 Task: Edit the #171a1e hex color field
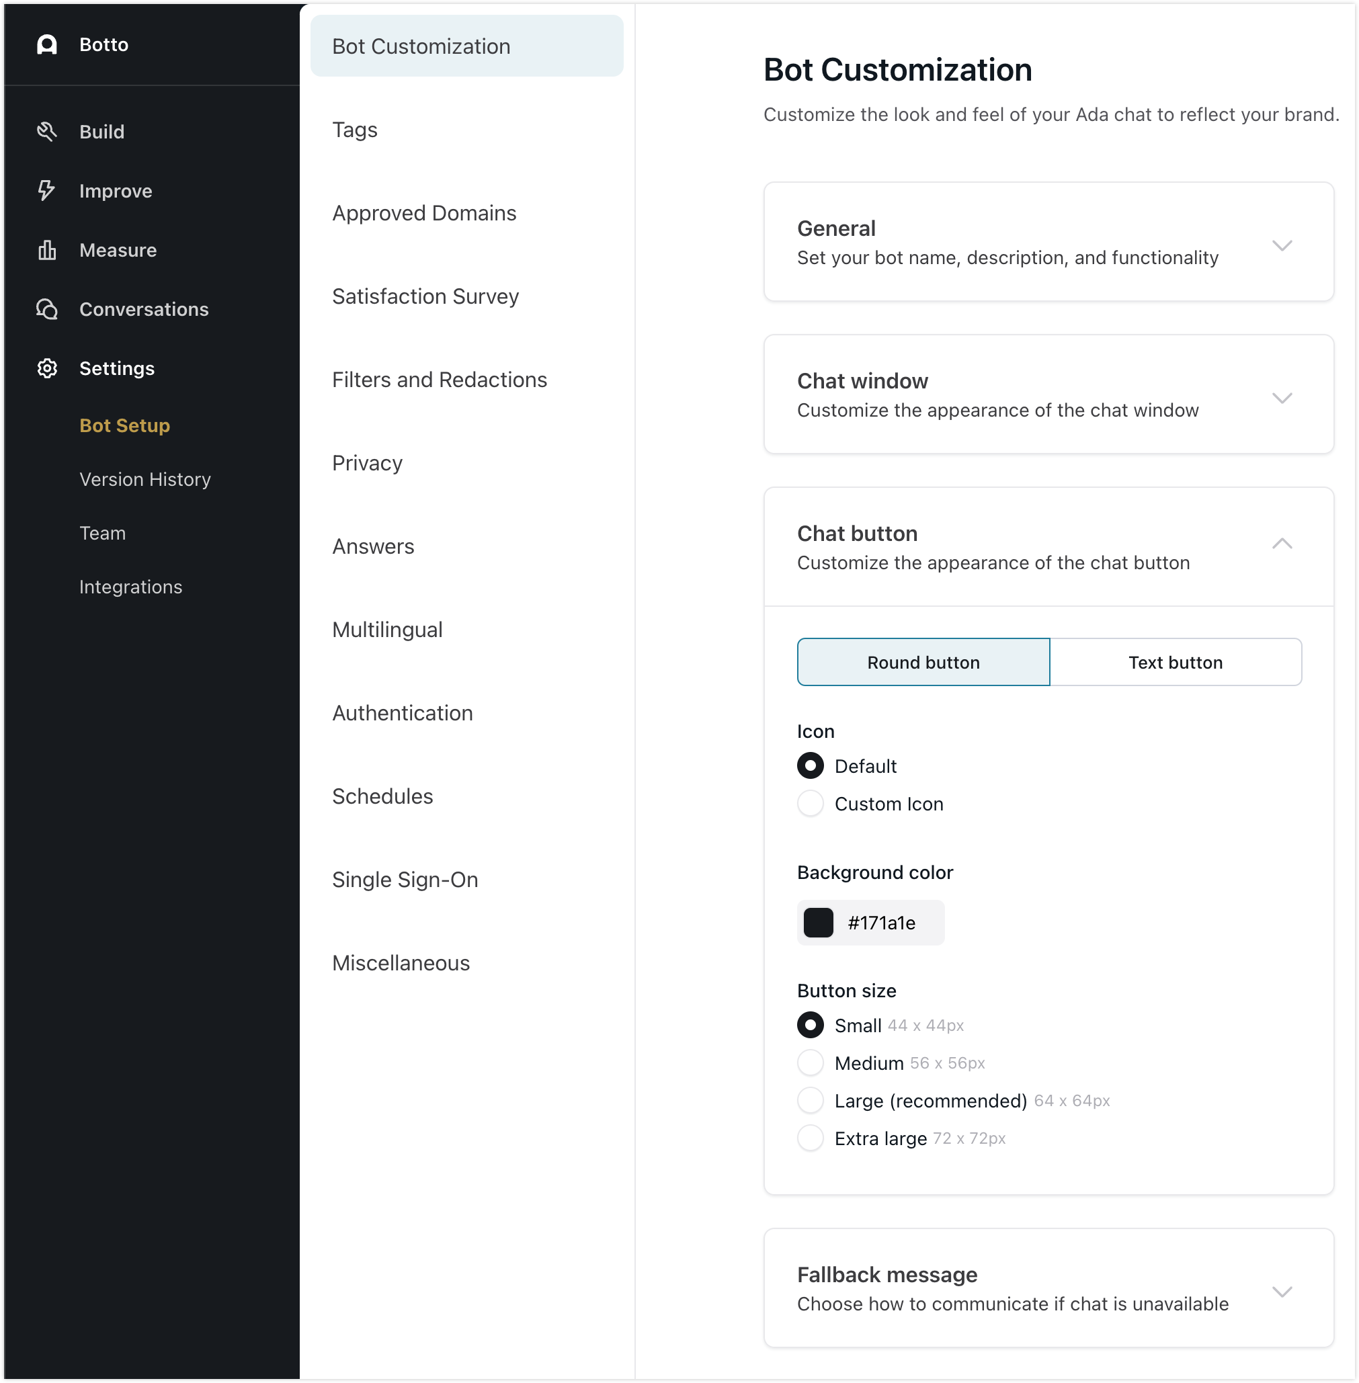[882, 923]
